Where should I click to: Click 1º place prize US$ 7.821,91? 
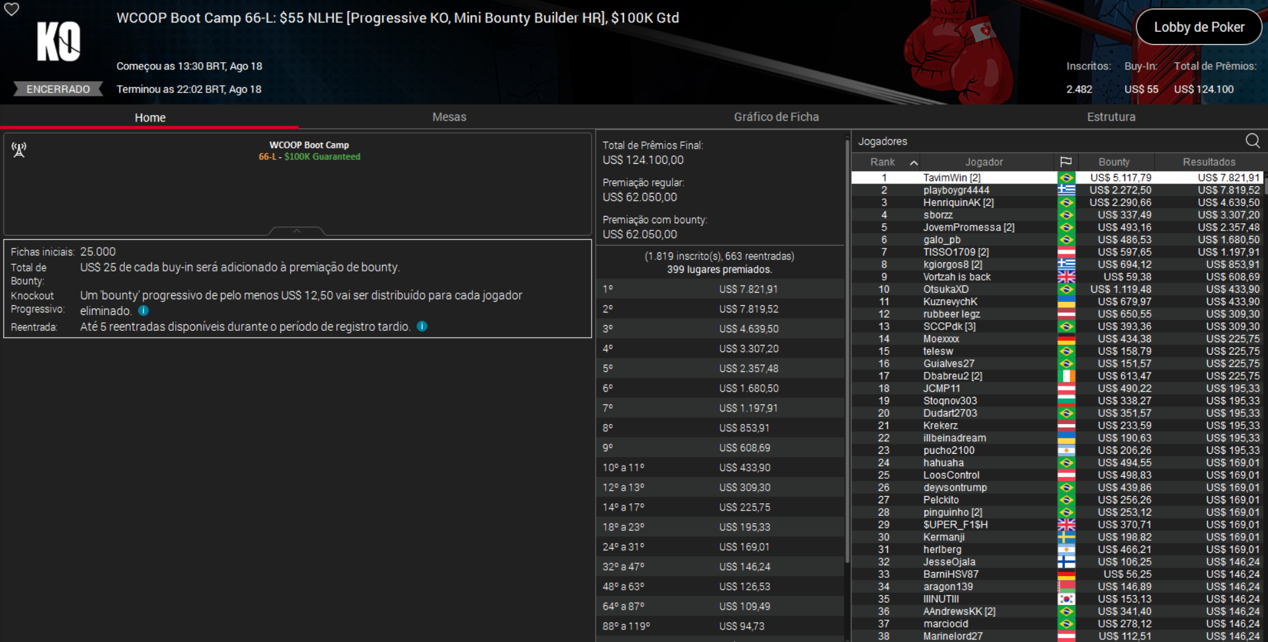(748, 289)
